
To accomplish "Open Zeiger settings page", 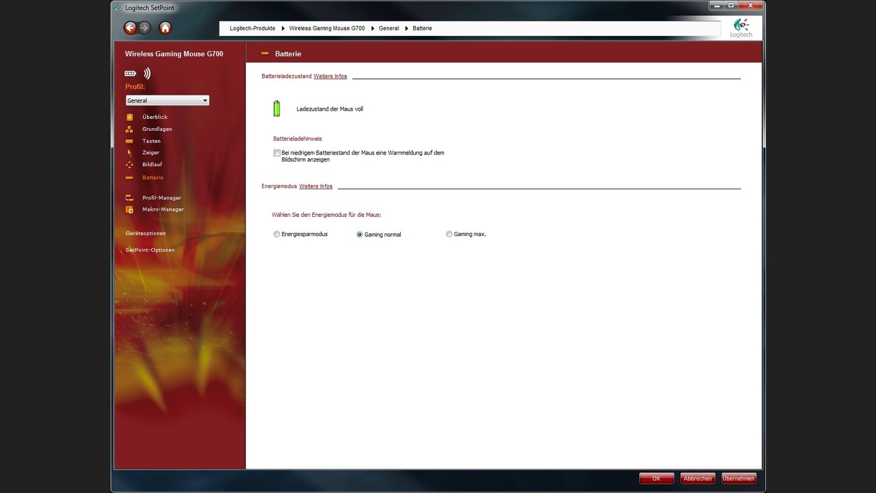I will (151, 153).
